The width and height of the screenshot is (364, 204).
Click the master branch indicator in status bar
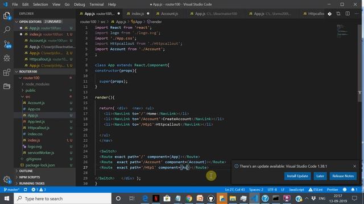(11, 189)
